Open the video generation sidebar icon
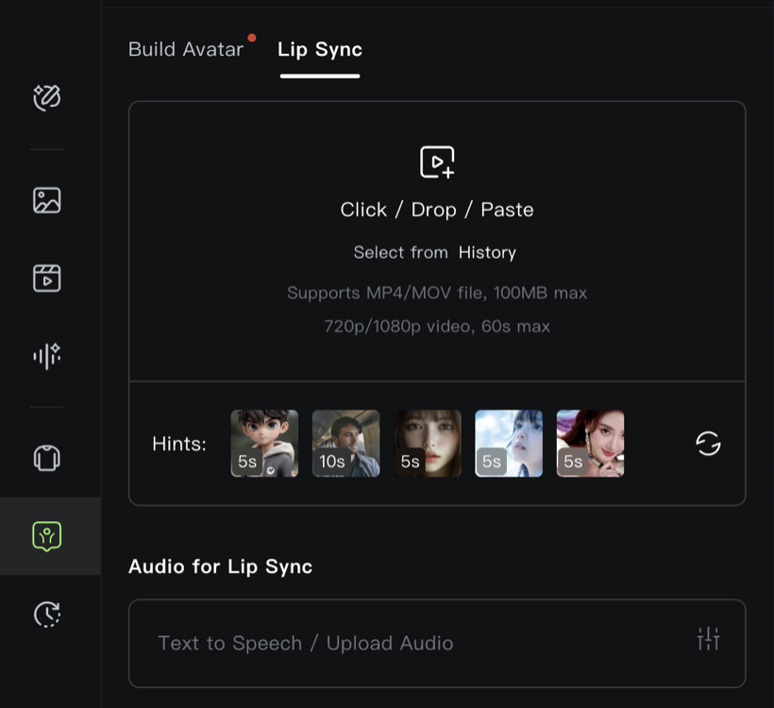 (x=46, y=278)
